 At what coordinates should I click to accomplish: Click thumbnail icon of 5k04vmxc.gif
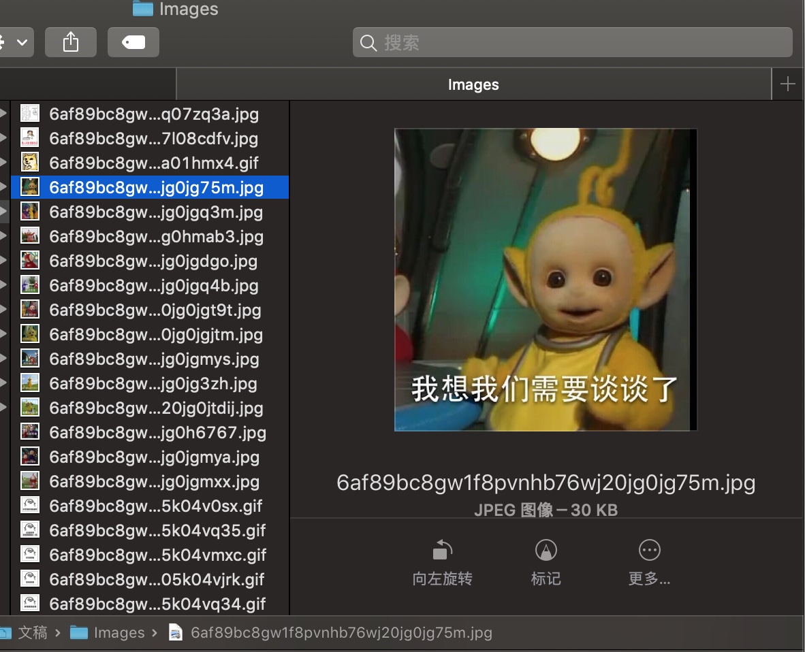(x=30, y=555)
